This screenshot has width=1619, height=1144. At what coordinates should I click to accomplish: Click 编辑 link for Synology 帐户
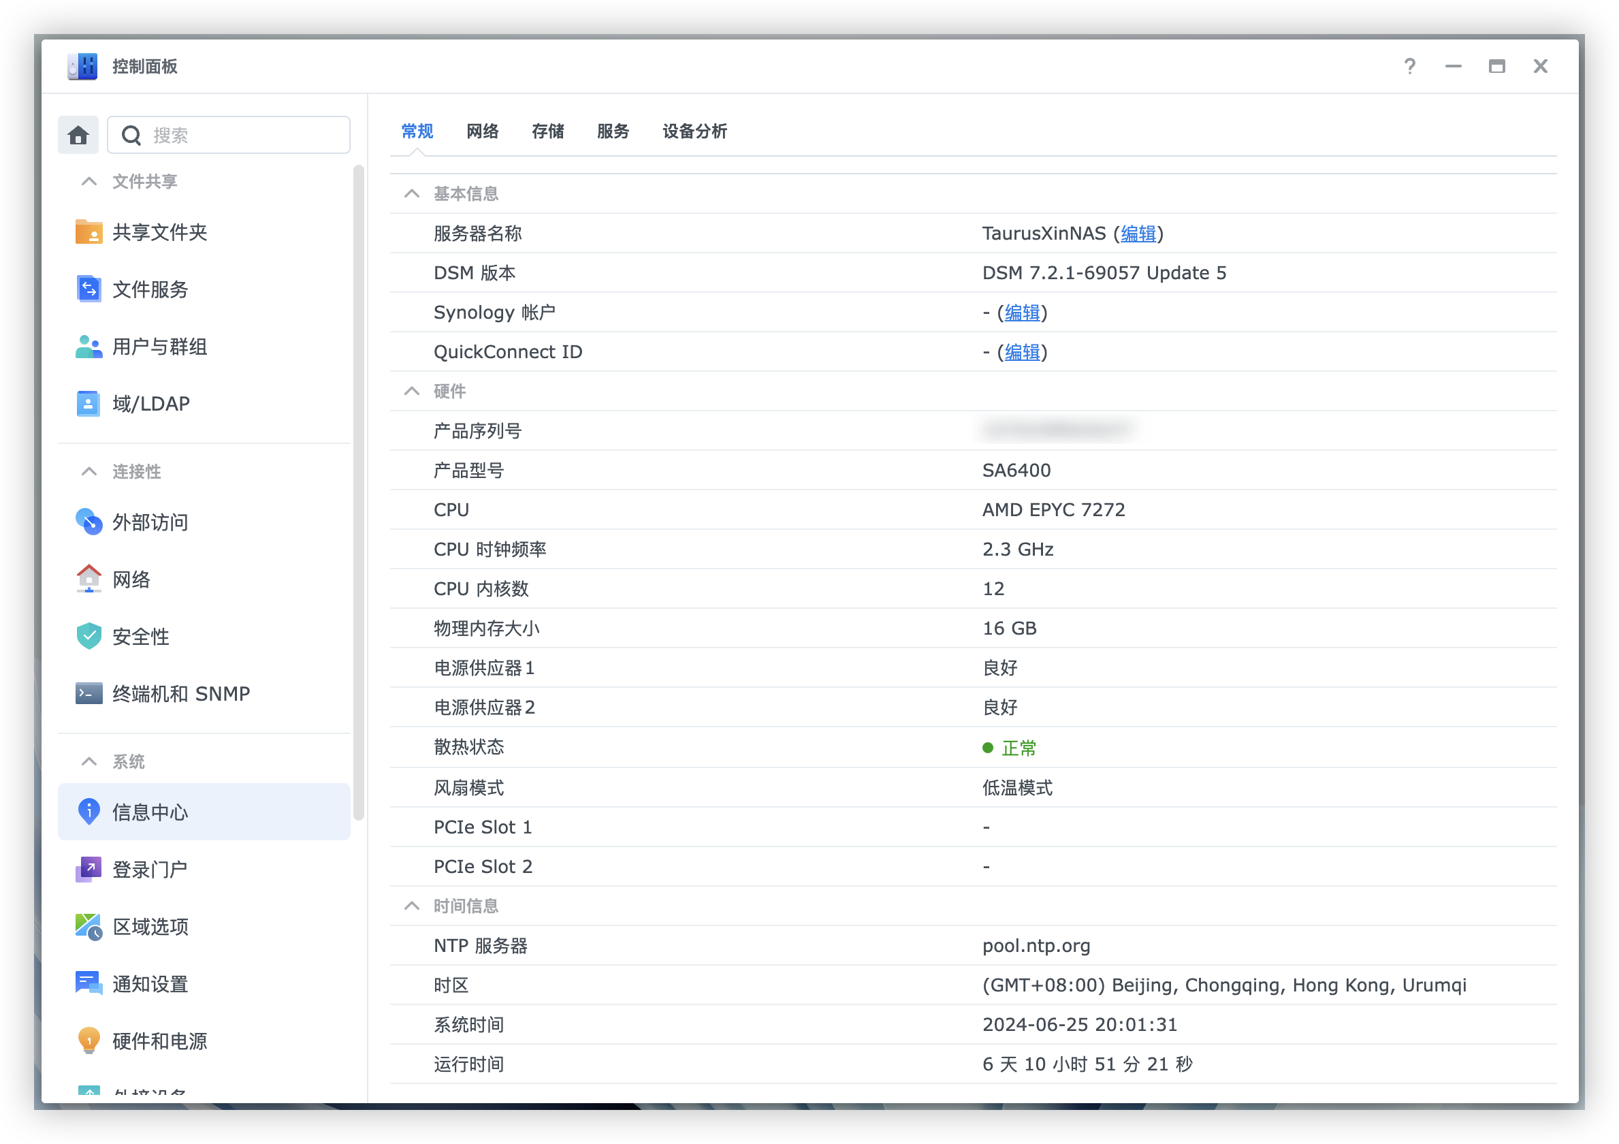click(1022, 313)
